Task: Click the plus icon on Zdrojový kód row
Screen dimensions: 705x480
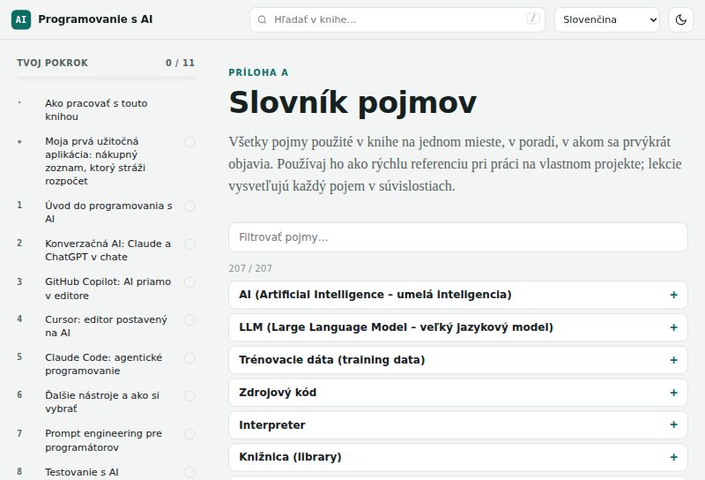Action: point(673,393)
